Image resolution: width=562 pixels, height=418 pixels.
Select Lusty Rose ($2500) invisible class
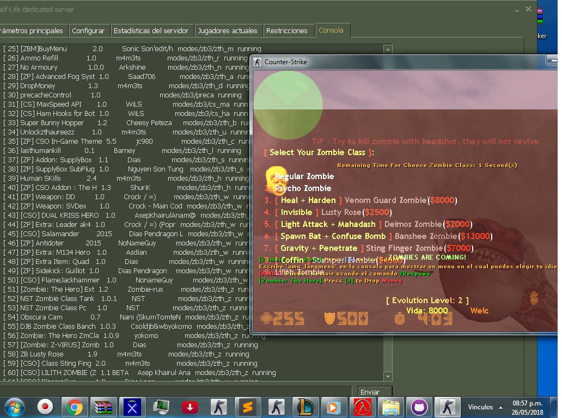click(328, 212)
